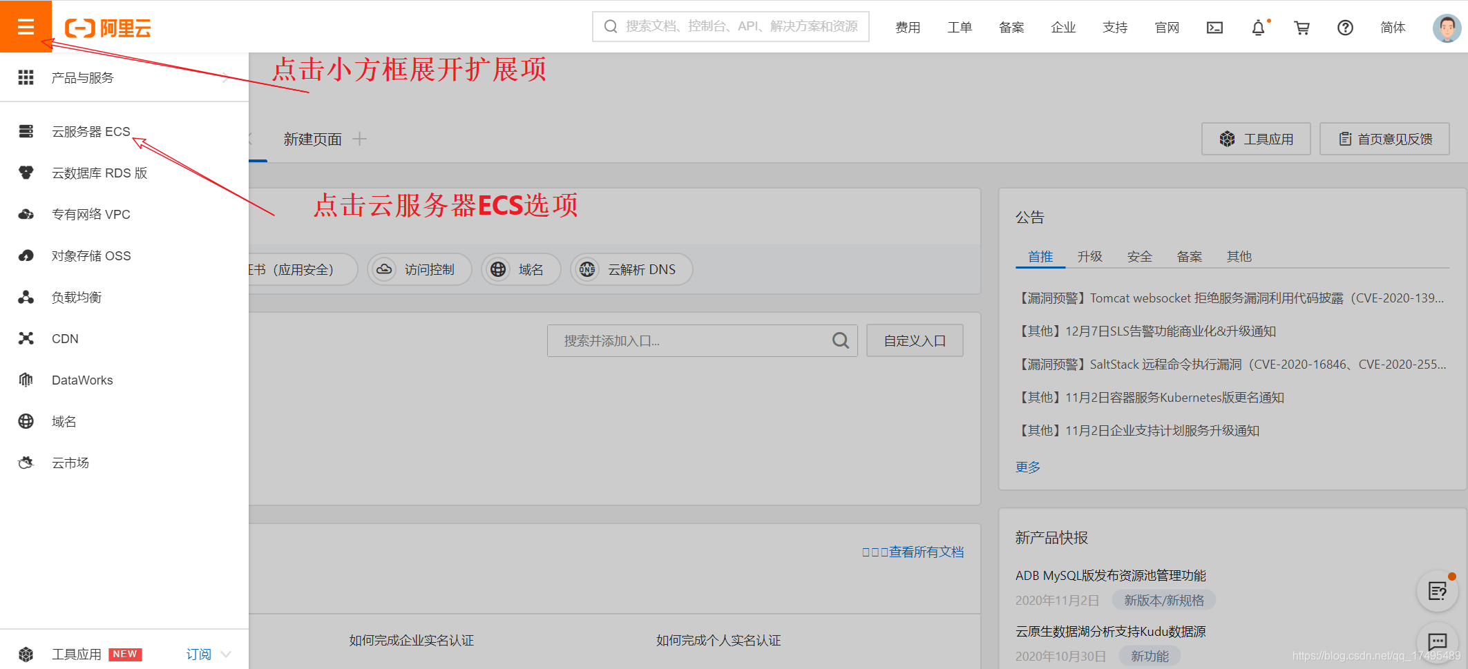The height and width of the screenshot is (669, 1468).
Task: Click 查看所有文档 link
Action: [x=926, y=552]
